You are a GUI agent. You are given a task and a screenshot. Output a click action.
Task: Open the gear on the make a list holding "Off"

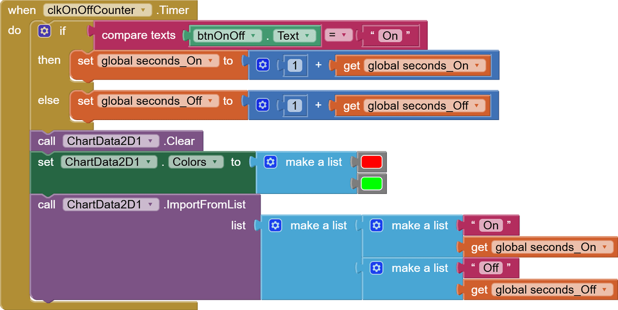[x=377, y=267]
